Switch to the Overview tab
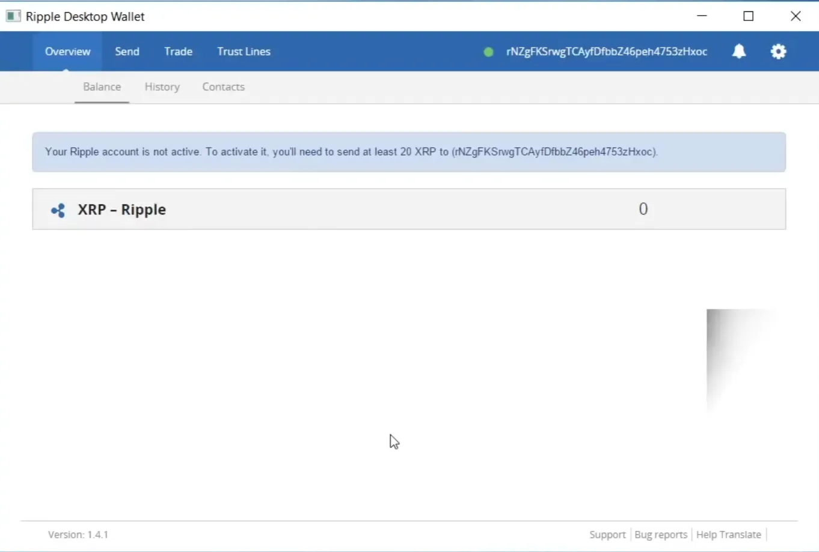 (67, 52)
